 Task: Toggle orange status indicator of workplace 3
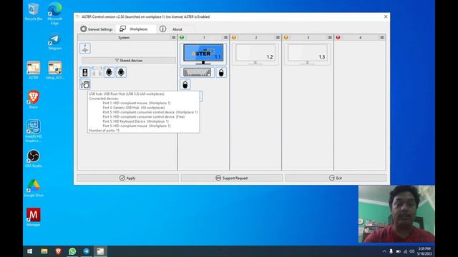286,38
